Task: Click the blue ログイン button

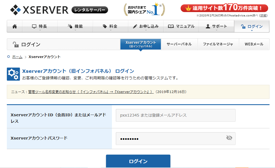Action: pos(138,161)
